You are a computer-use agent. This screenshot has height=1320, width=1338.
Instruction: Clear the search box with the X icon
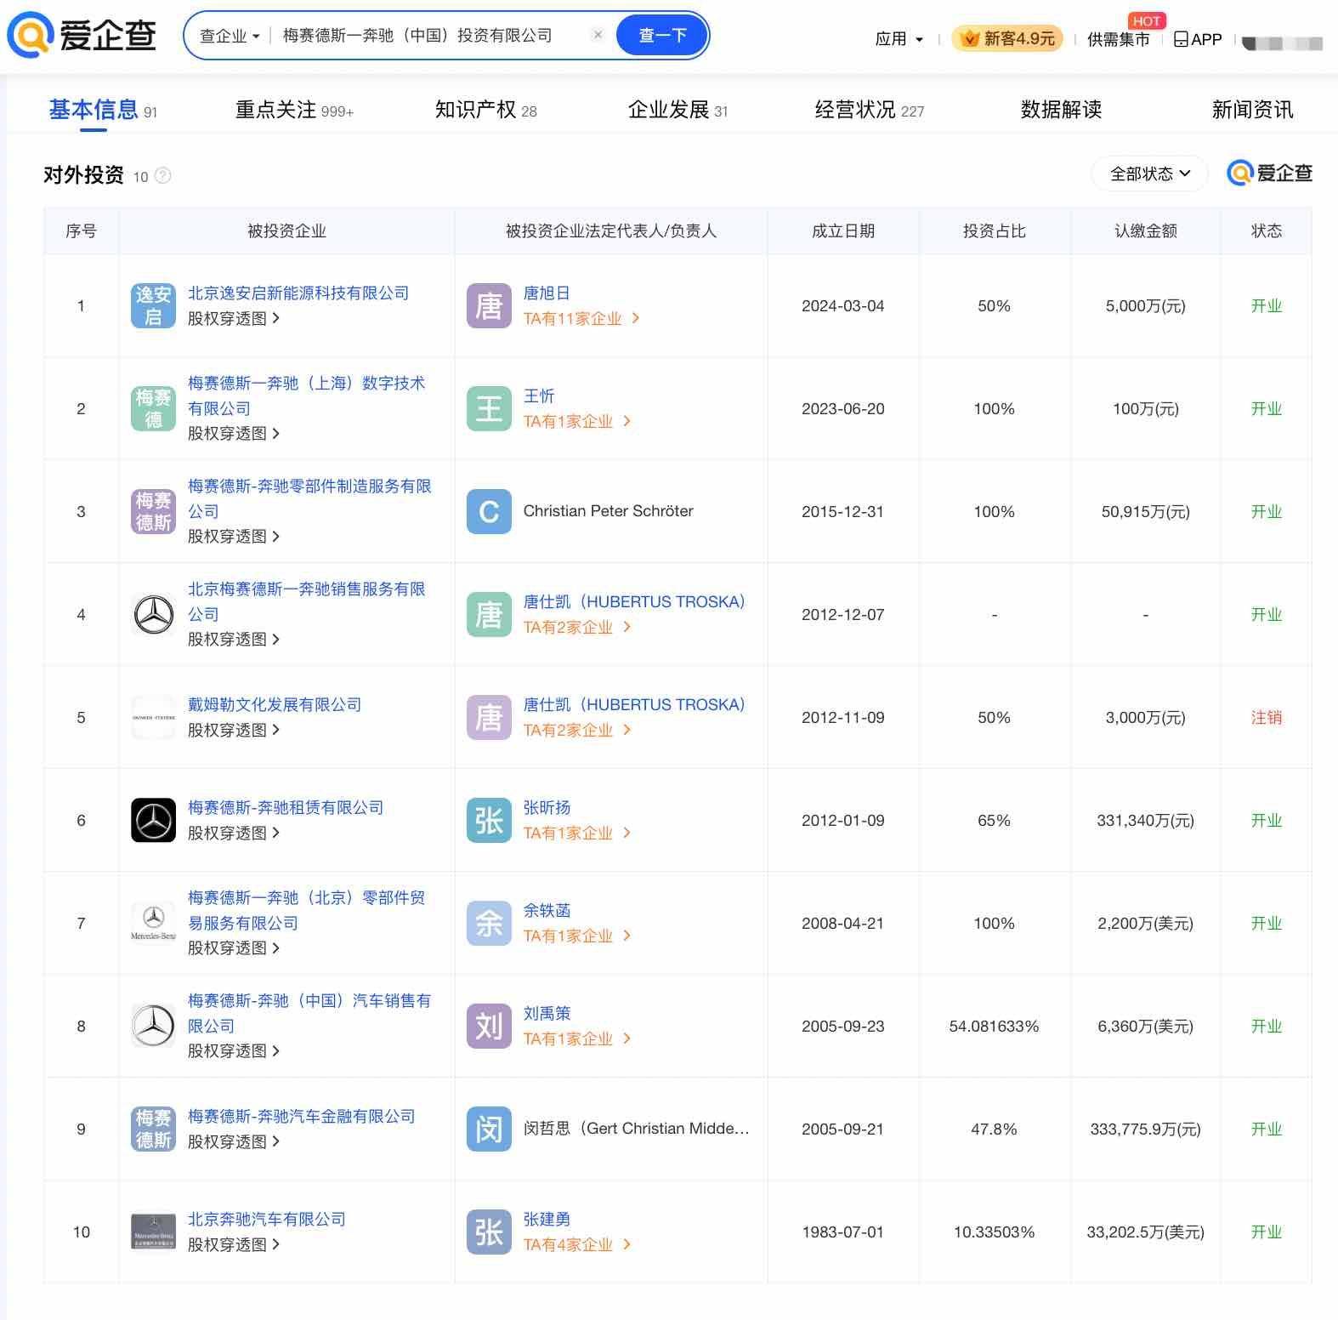598,35
